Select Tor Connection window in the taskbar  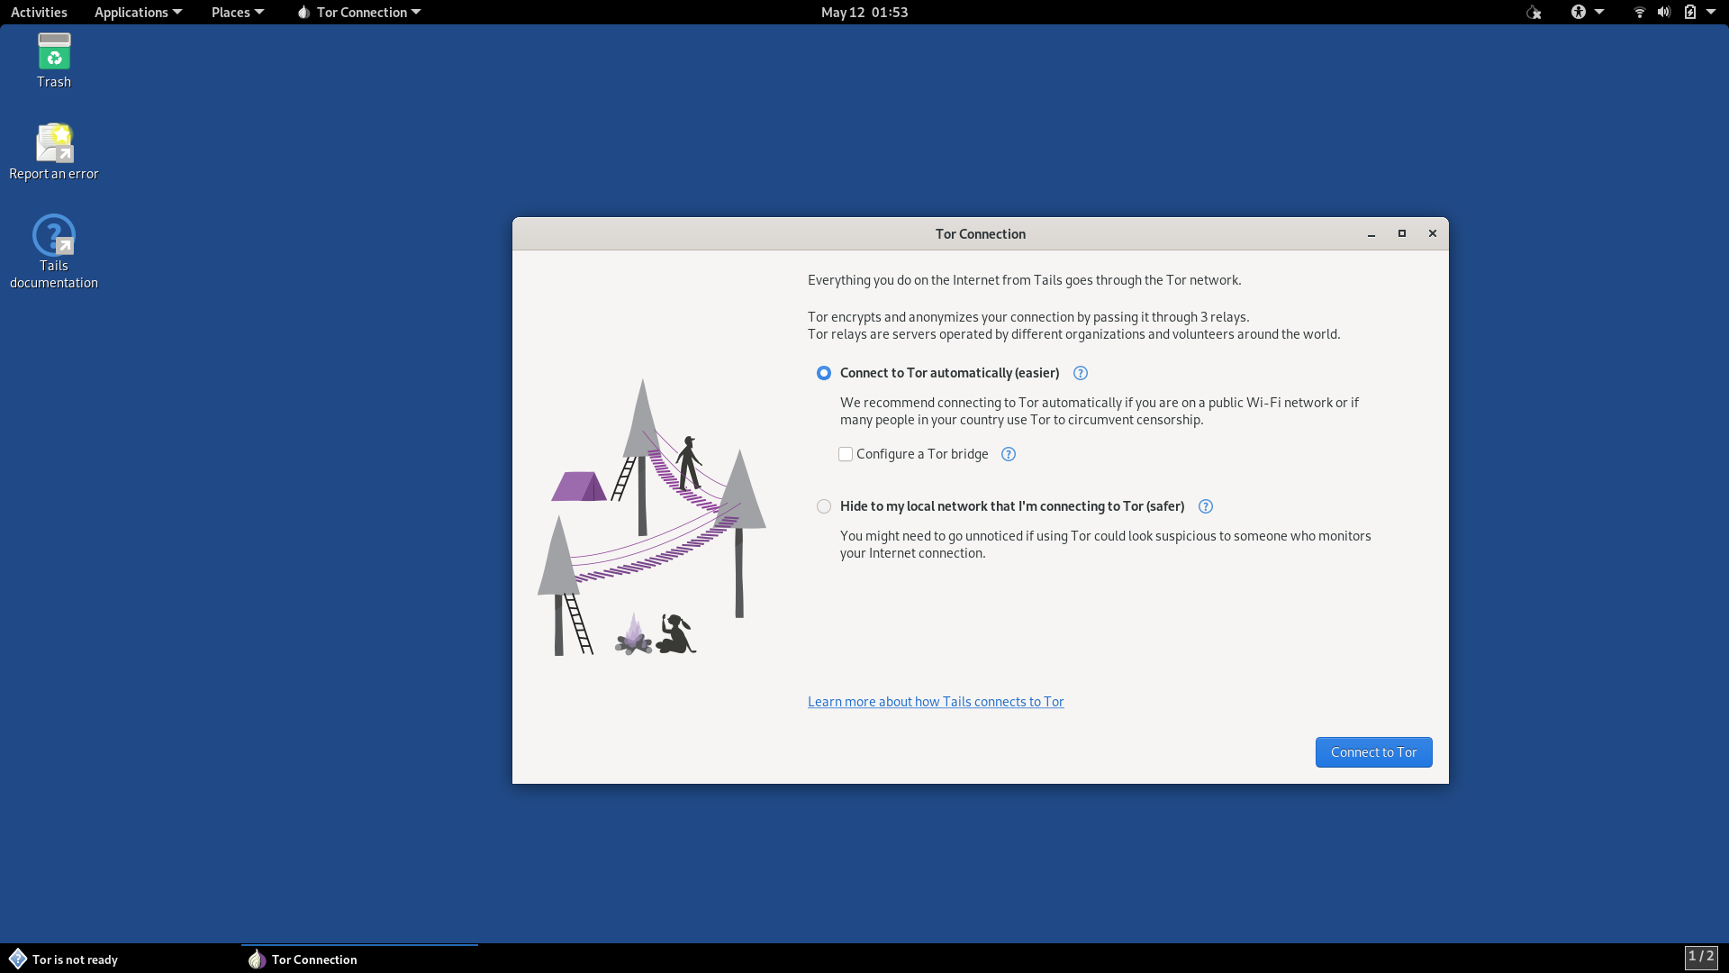359,959
